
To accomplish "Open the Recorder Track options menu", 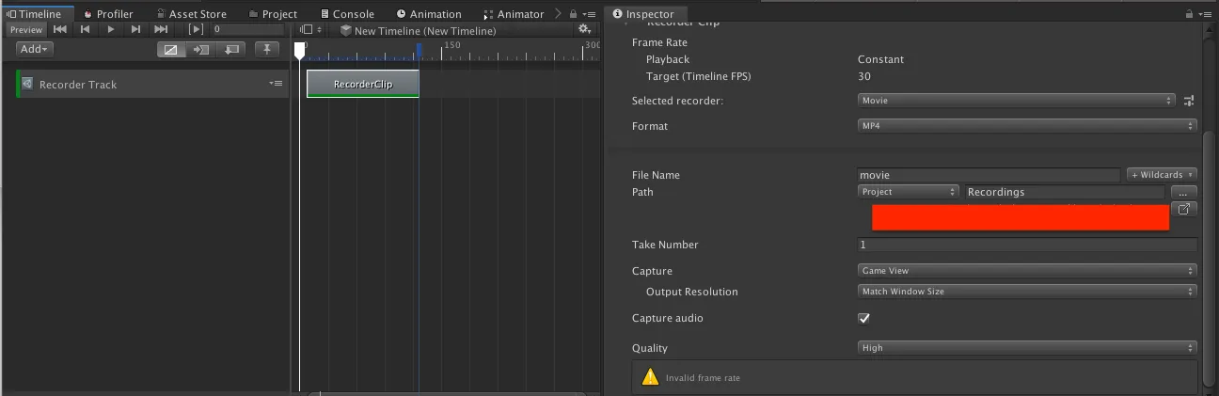I will (276, 84).
